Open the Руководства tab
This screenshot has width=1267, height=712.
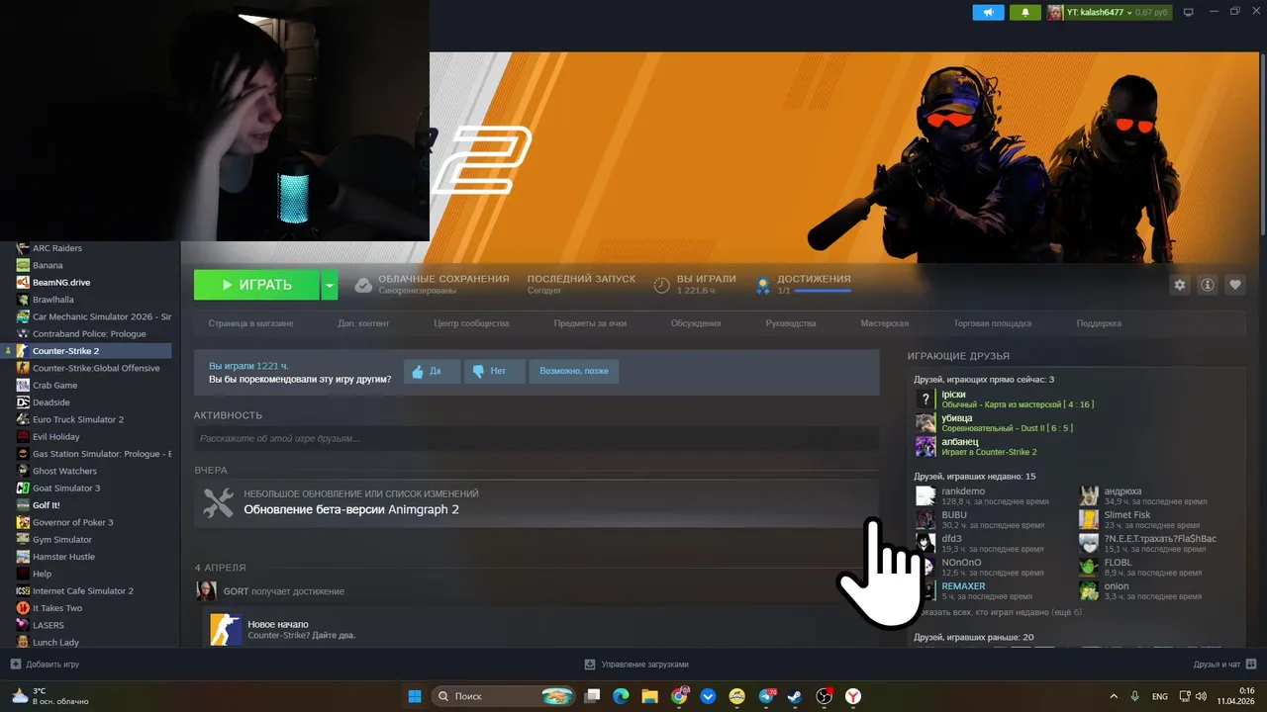click(x=791, y=323)
